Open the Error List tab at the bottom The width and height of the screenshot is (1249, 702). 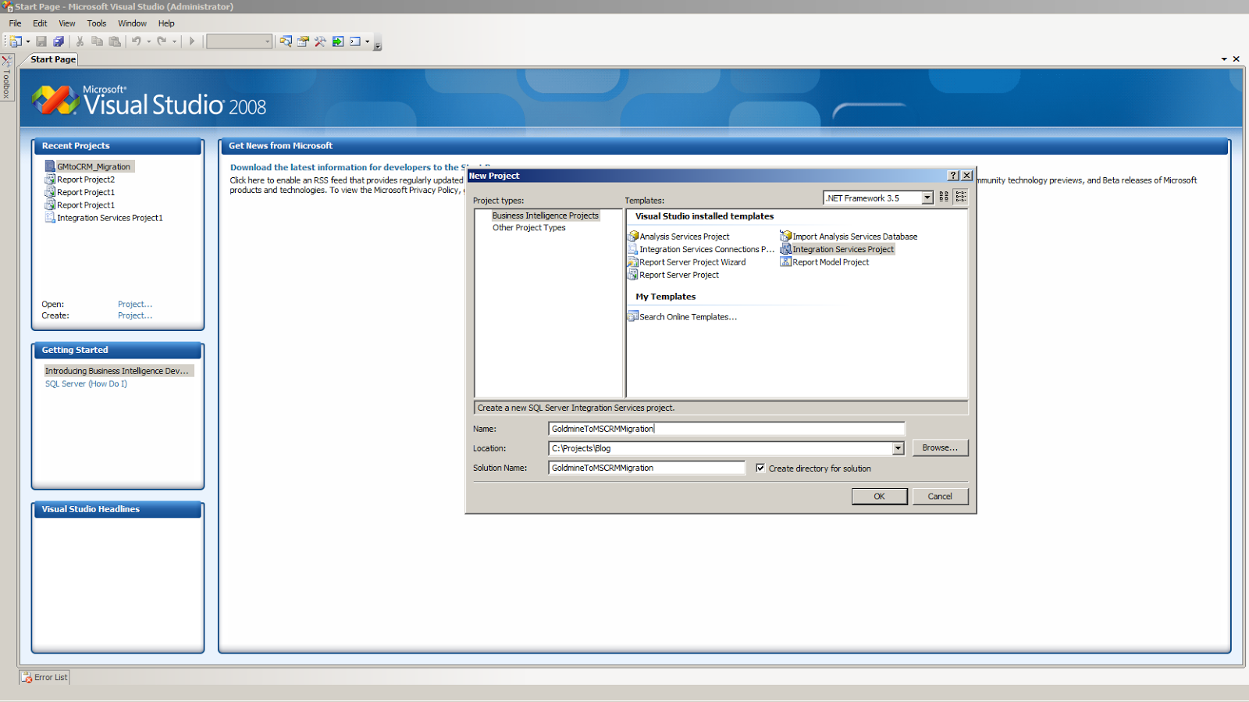44,677
